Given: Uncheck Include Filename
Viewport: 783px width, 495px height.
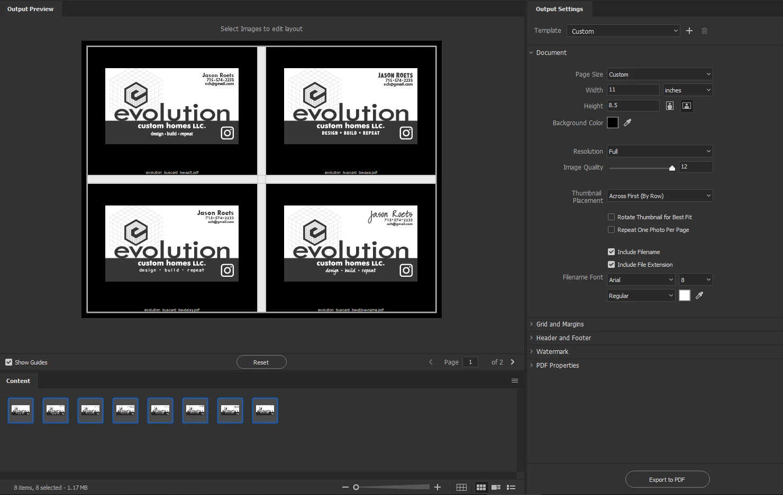Looking at the screenshot, I should (x=611, y=251).
